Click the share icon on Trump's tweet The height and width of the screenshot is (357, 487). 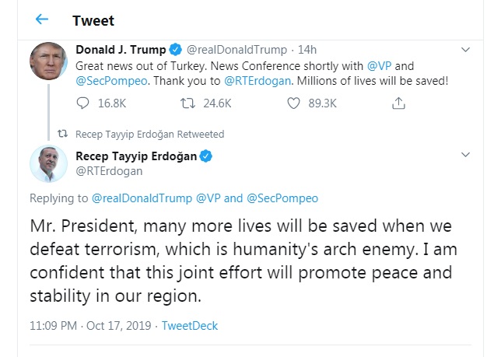(398, 102)
